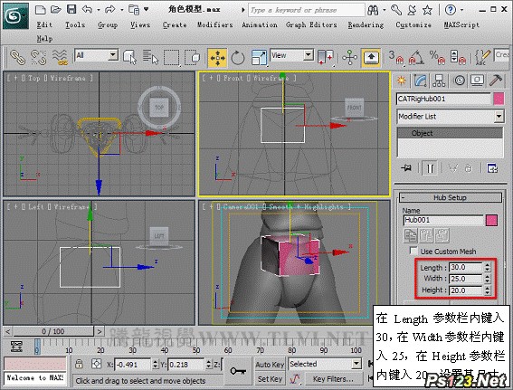Viewport: 513px width, 390px height.
Task: Open the MAXScript menu
Action: [x=461, y=24]
